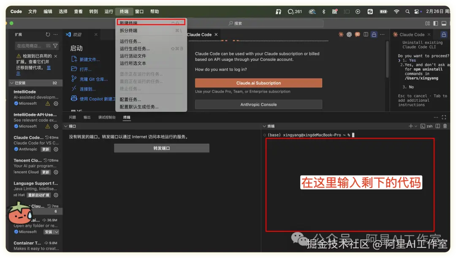The image size is (456, 258).
Task: Collapse the 终端 section header
Action: point(264,126)
